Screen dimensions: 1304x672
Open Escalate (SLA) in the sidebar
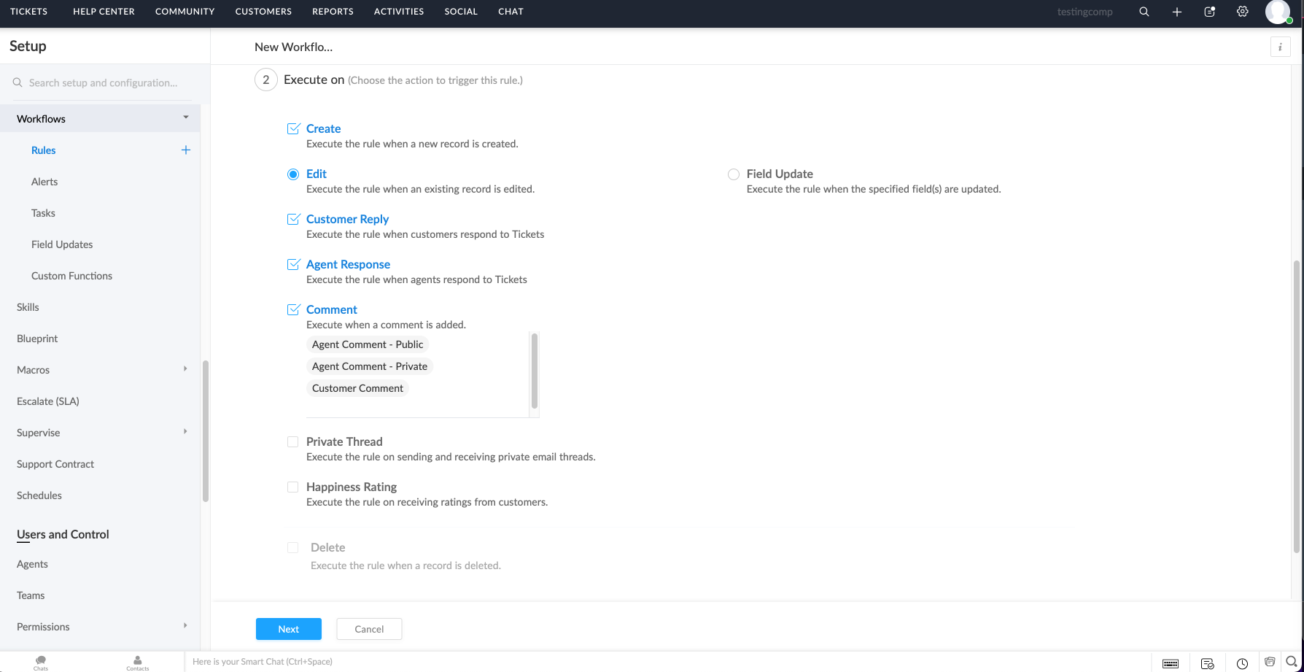pos(48,401)
